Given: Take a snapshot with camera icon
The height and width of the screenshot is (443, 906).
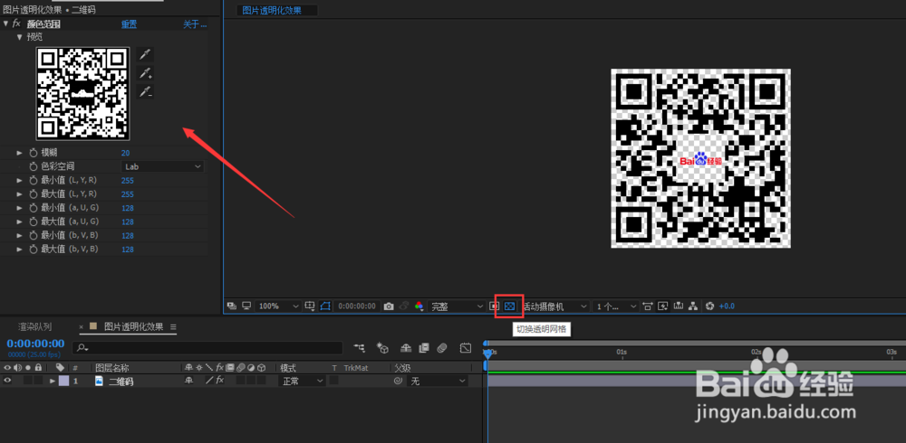Looking at the screenshot, I should tap(389, 306).
